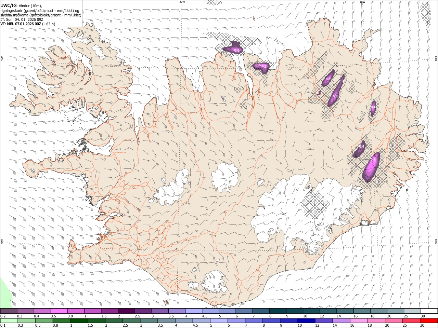Click the 0.1 label in the rain scale

(3, 325)
